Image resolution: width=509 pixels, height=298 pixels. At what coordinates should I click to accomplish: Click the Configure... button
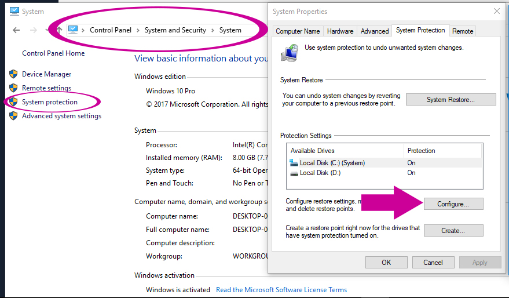(453, 204)
